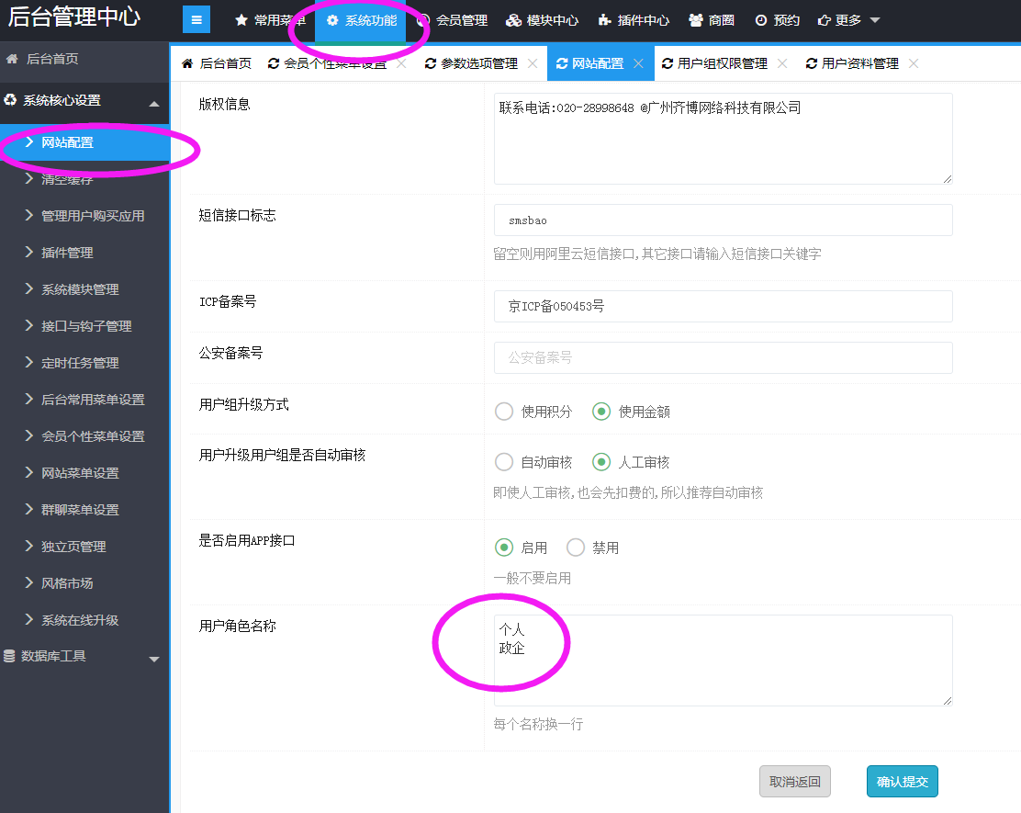Close the 参数选项管理 tab
This screenshot has width=1021, height=813.
click(533, 63)
